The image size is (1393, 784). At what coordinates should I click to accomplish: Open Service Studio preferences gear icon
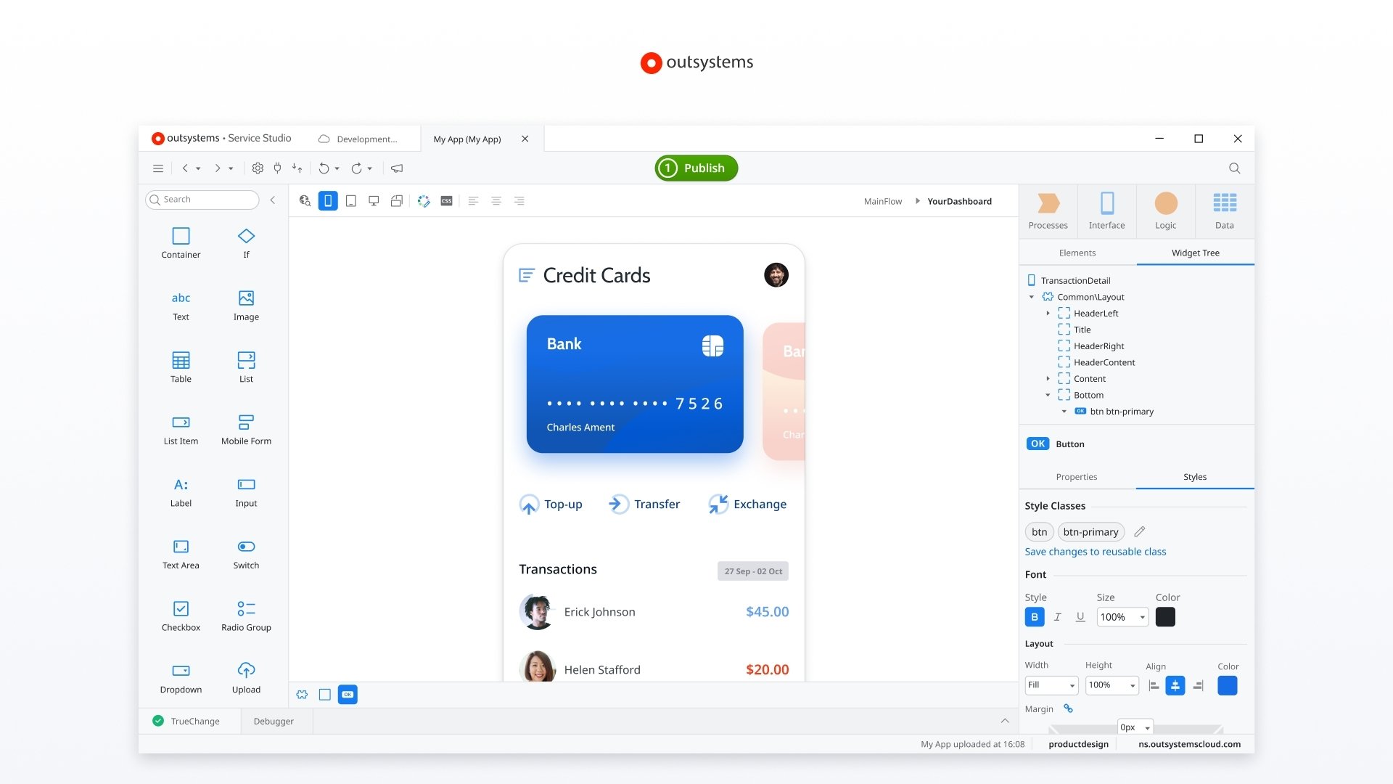(258, 168)
